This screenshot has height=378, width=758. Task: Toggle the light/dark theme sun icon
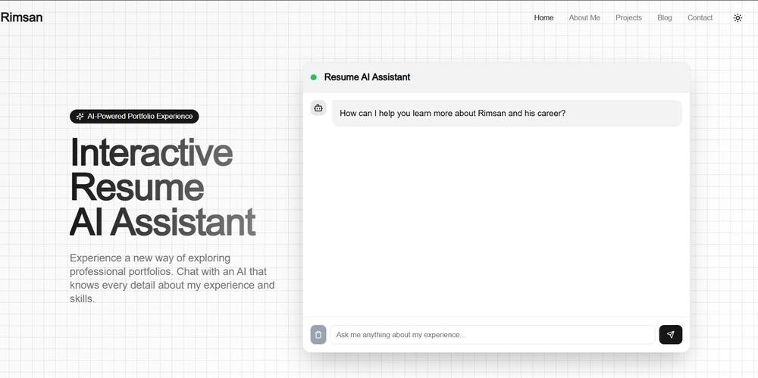pos(738,18)
